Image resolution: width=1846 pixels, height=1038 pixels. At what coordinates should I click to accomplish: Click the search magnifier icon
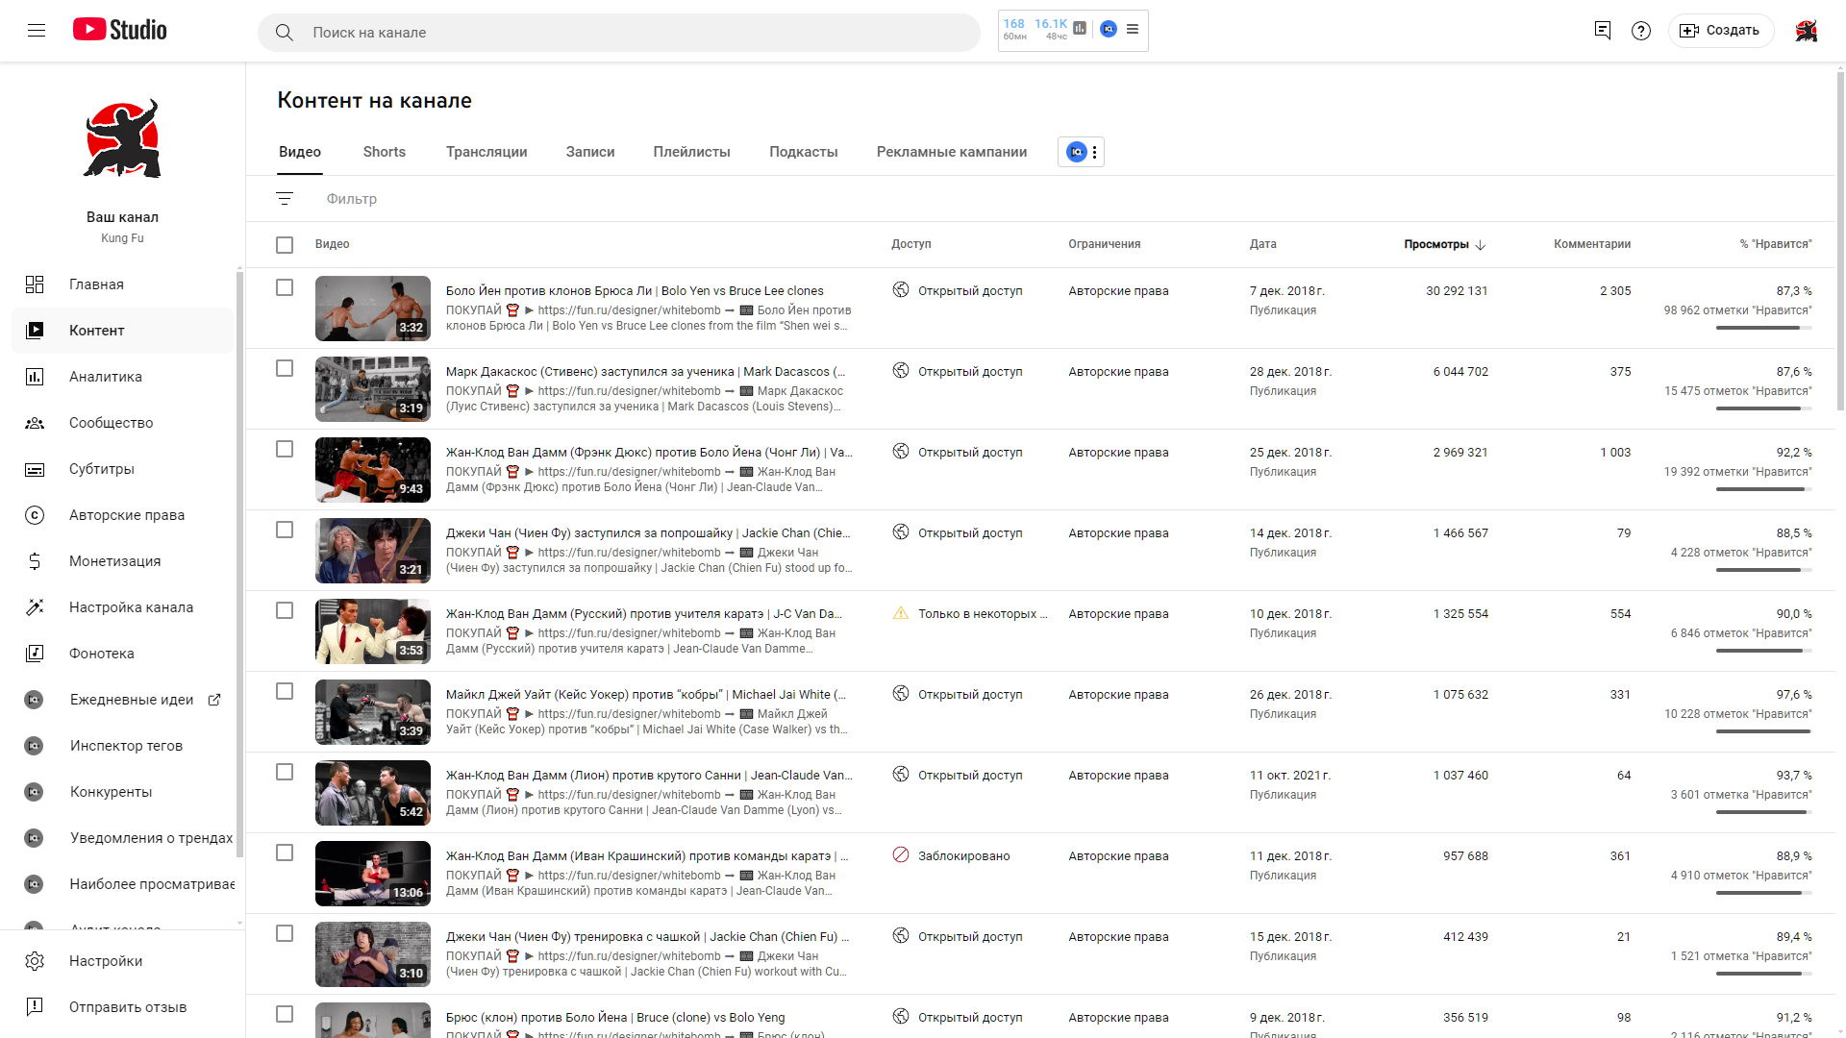pyautogui.click(x=284, y=33)
